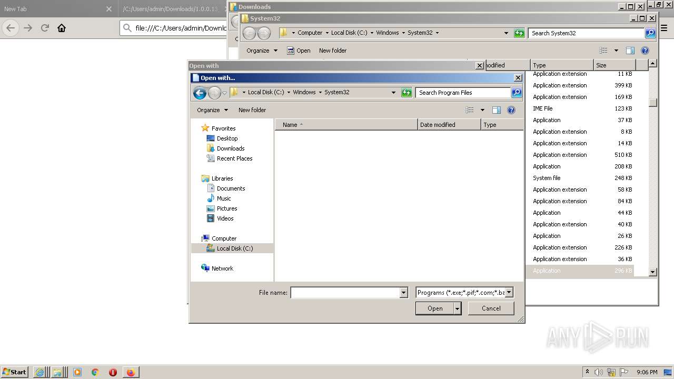
Task: Click Organize in System32 window
Action: pos(262,51)
